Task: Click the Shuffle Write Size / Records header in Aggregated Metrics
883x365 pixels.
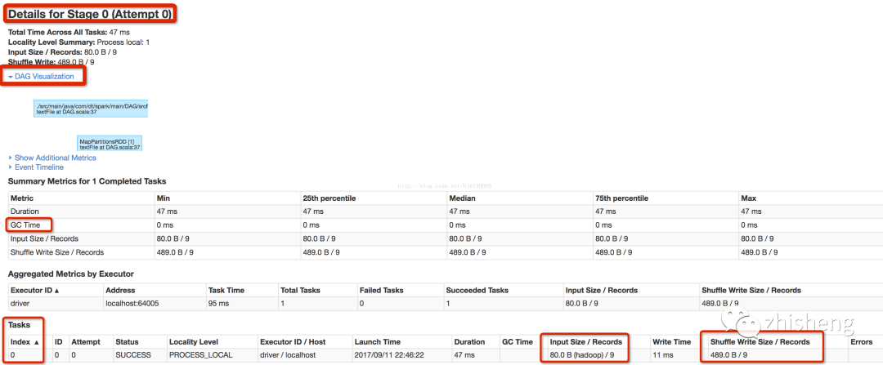Action: pos(751,290)
